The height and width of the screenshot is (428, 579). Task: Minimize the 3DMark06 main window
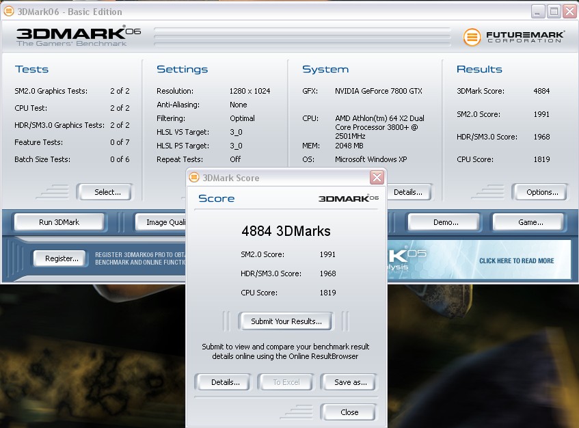click(537, 12)
